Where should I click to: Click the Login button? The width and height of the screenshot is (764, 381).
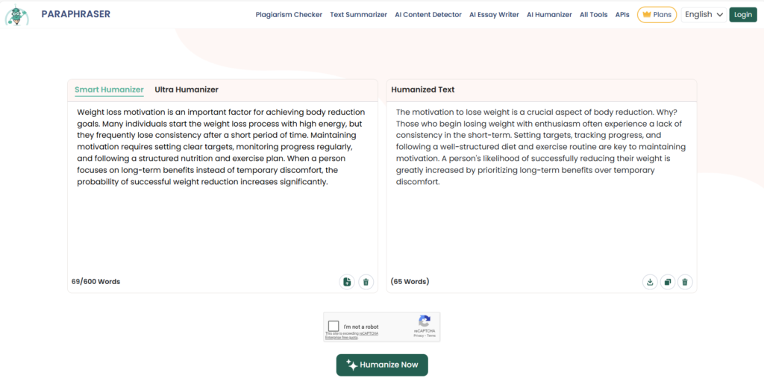[x=742, y=14]
